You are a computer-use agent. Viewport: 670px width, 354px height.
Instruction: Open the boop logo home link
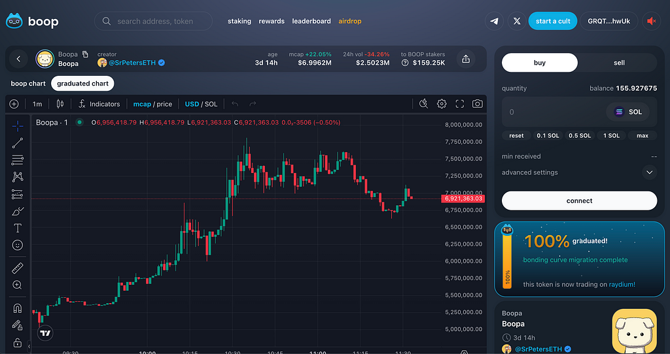32,21
